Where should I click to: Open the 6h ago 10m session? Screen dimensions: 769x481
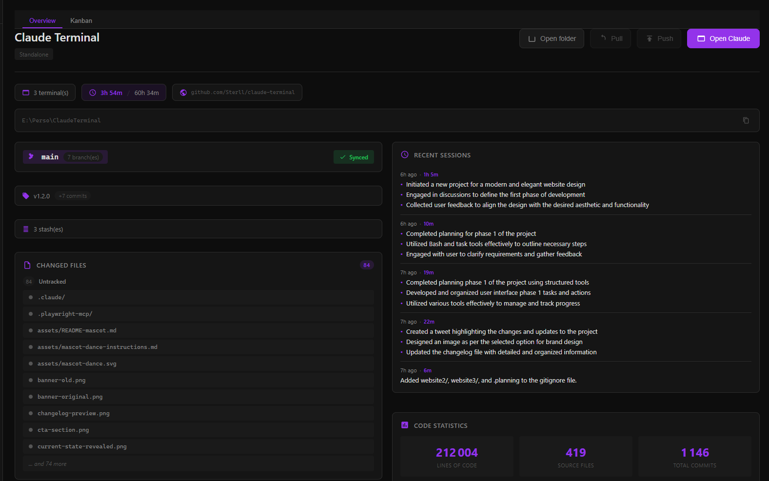576,239
